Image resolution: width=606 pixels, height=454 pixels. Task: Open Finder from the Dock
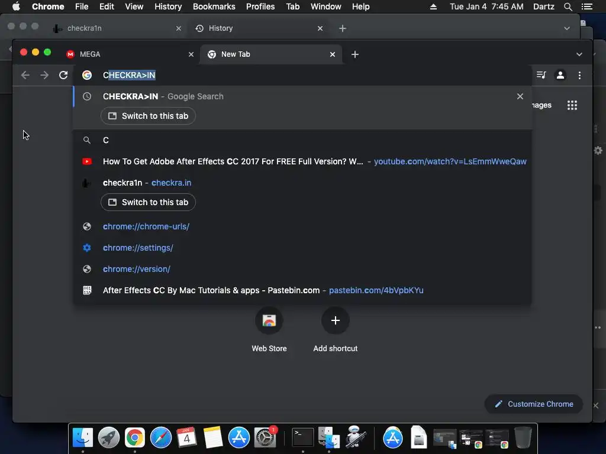click(83, 437)
